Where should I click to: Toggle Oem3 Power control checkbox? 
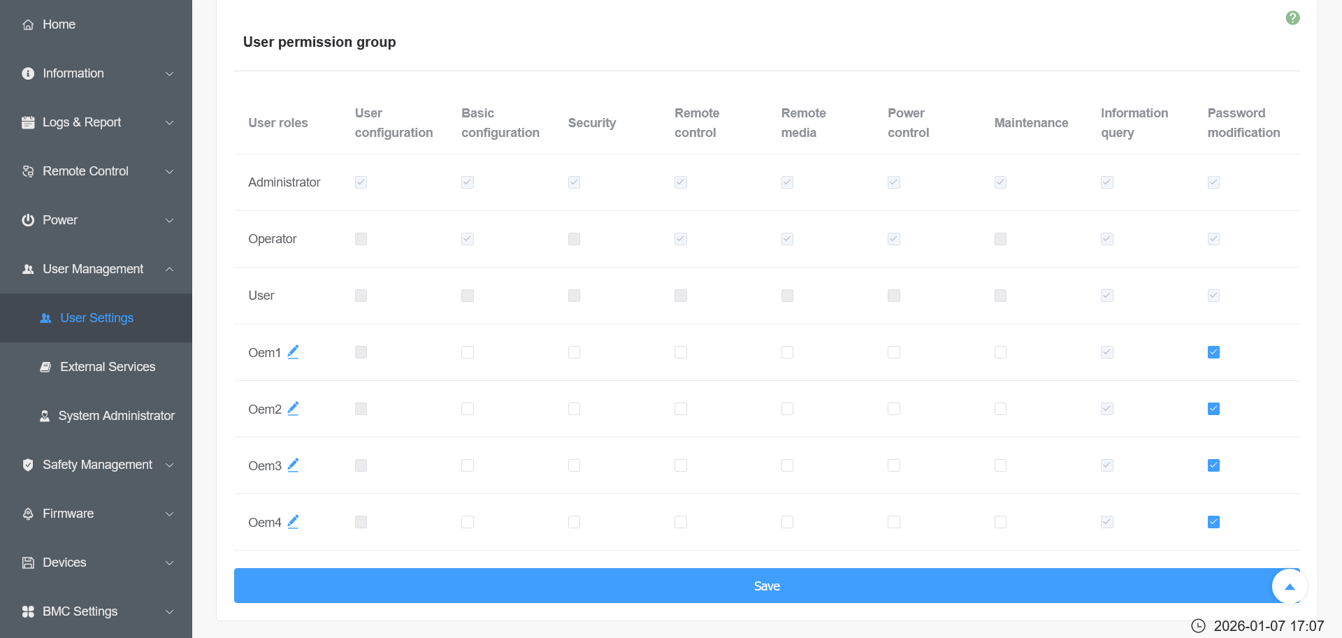[894, 465]
